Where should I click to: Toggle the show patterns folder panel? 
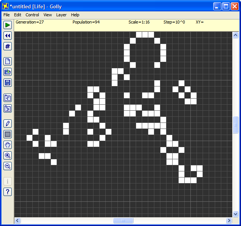(x=8, y=98)
